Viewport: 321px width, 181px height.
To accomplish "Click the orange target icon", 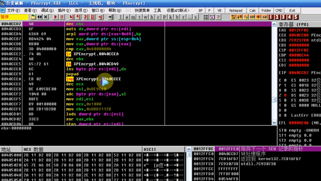I will (x=258, y=17).
